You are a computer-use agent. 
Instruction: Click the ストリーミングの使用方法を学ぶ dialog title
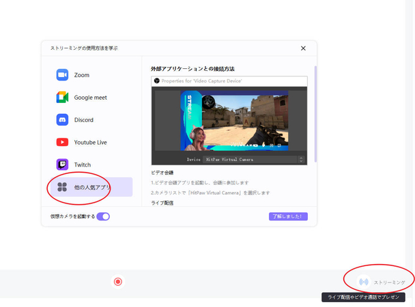click(x=84, y=48)
